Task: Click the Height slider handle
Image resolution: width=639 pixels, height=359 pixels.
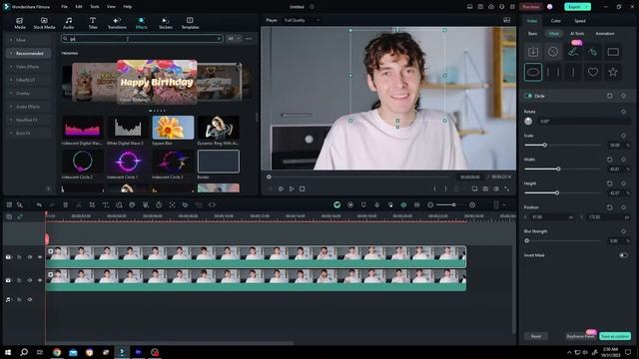Action: tap(557, 192)
